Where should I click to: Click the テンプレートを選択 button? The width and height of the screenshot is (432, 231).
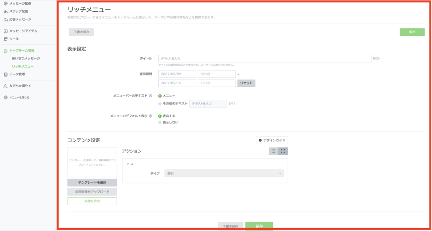click(x=92, y=183)
